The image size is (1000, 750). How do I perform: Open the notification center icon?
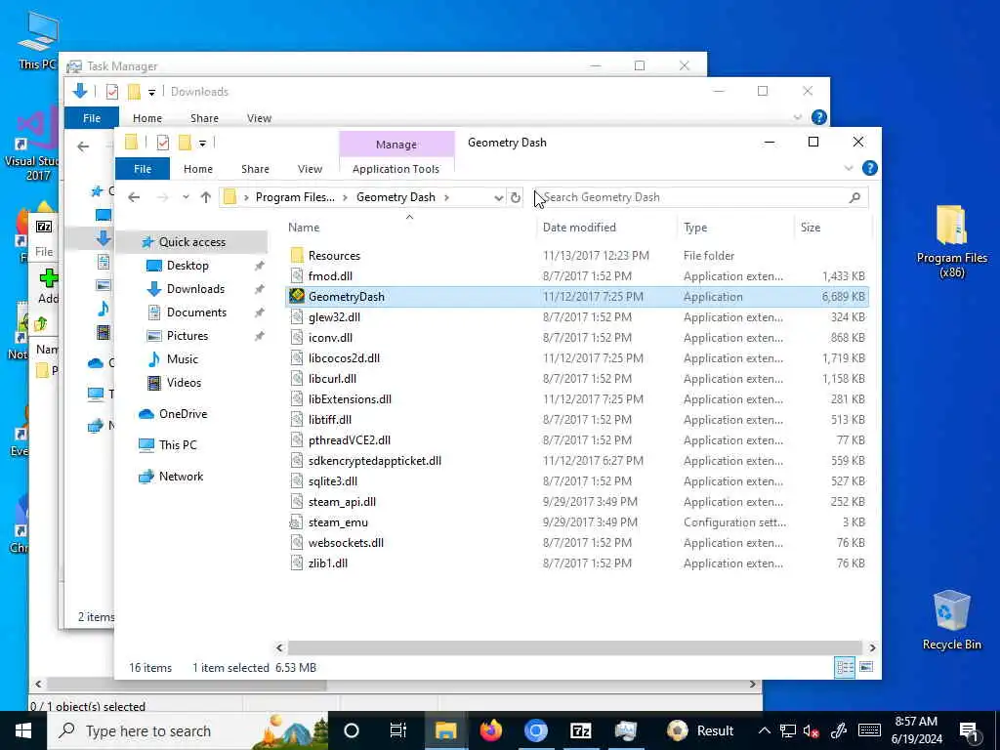pyautogui.click(x=970, y=730)
